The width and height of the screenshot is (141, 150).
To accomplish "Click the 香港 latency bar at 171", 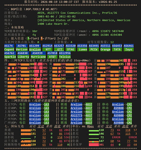I will [26, 130].
